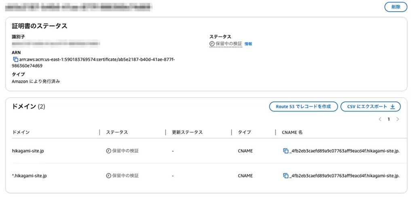Click the タイプ column header in the table
414x198 pixels.
pyautogui.click(x=244, y=132)
